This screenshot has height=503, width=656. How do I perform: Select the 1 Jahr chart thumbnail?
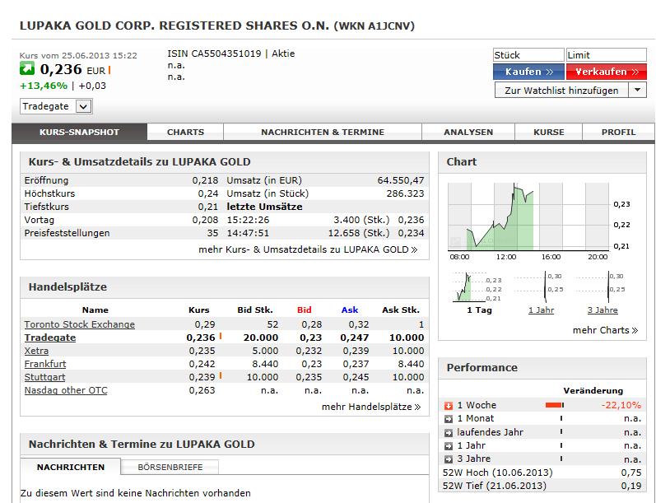(x=541, y=292)
